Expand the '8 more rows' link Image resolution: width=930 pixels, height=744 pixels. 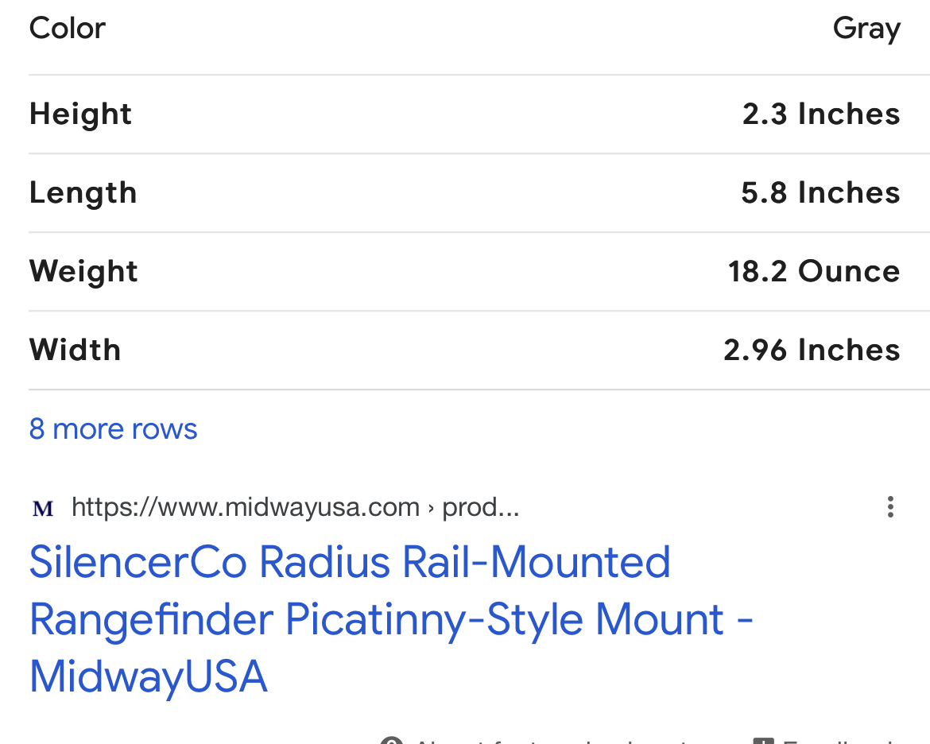coord(113,429)
